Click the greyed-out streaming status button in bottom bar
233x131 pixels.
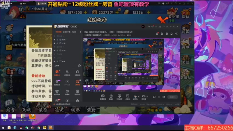[172, 97]
